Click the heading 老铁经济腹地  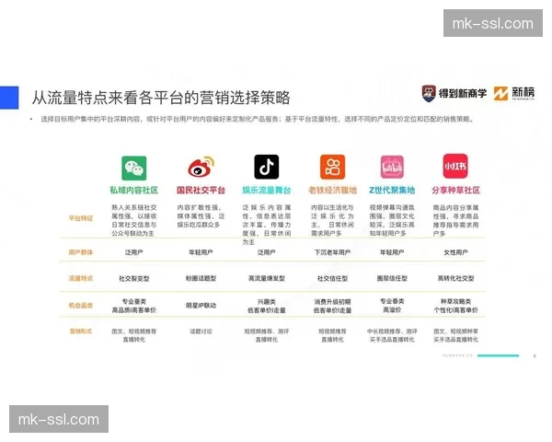(x=332, y=191)
